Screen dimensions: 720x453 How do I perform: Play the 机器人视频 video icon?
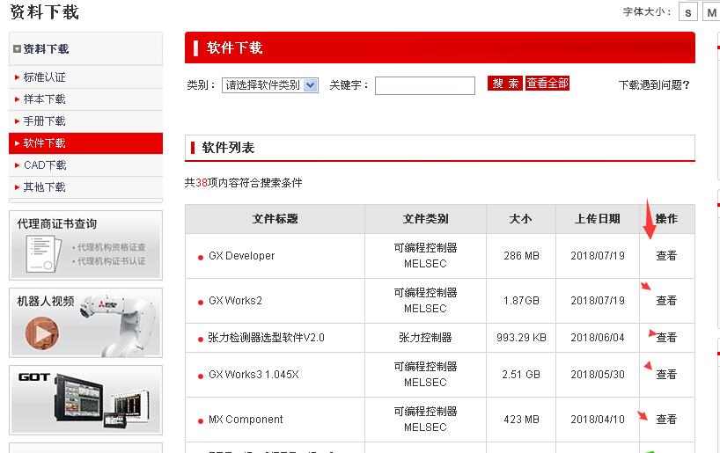[41, 332]
